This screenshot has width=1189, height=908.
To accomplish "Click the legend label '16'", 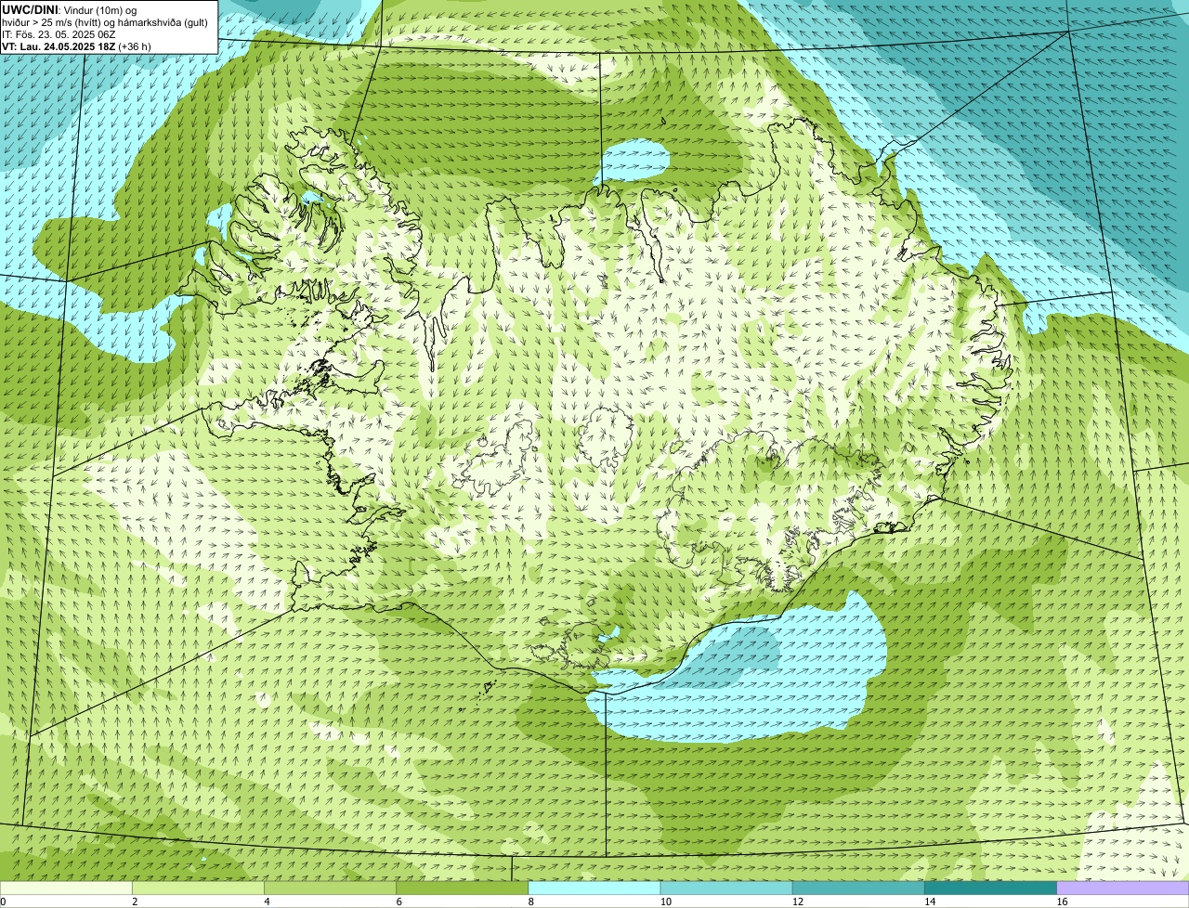I will pyautogui.click(x=1062, y=902).
